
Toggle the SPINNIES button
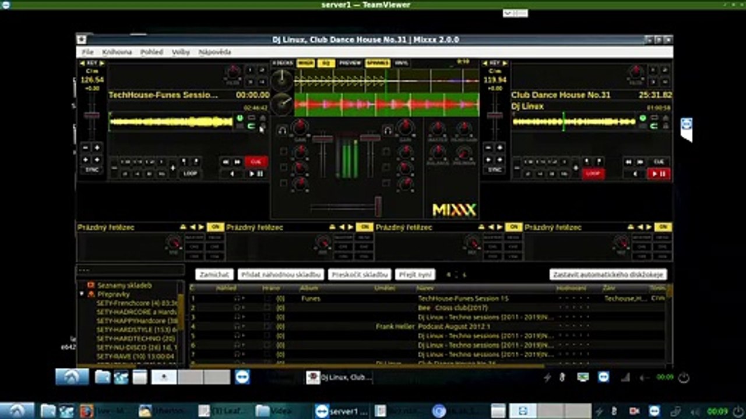(378, 63)
